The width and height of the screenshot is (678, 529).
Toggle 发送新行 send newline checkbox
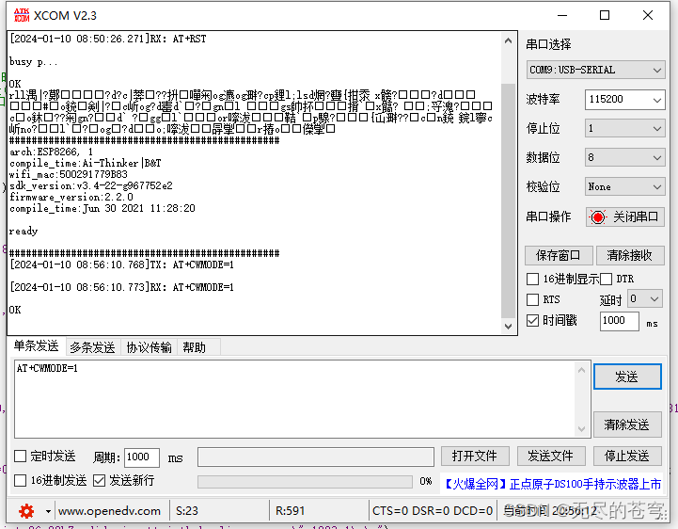pos(100,480)
